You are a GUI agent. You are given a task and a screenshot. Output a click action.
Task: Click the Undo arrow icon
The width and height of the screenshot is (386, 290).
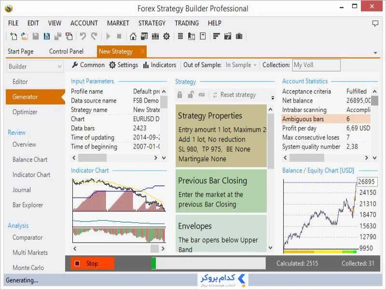coord(83,37)
